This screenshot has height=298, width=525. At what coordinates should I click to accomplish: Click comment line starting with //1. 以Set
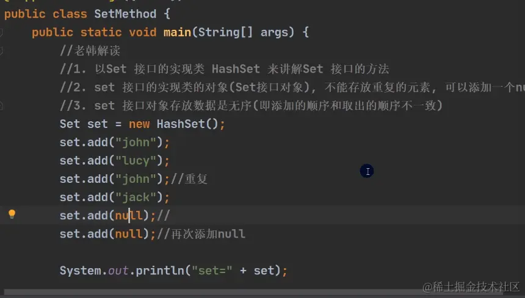[224, 69]
